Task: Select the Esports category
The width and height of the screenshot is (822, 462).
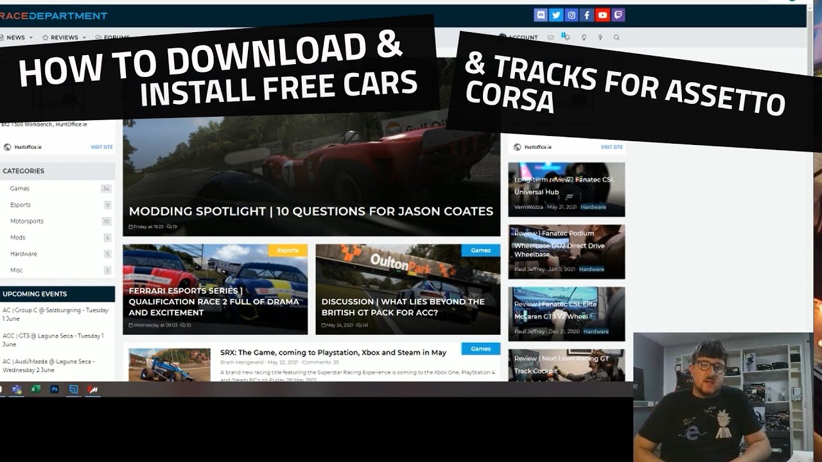Action: tap(21, 205)
